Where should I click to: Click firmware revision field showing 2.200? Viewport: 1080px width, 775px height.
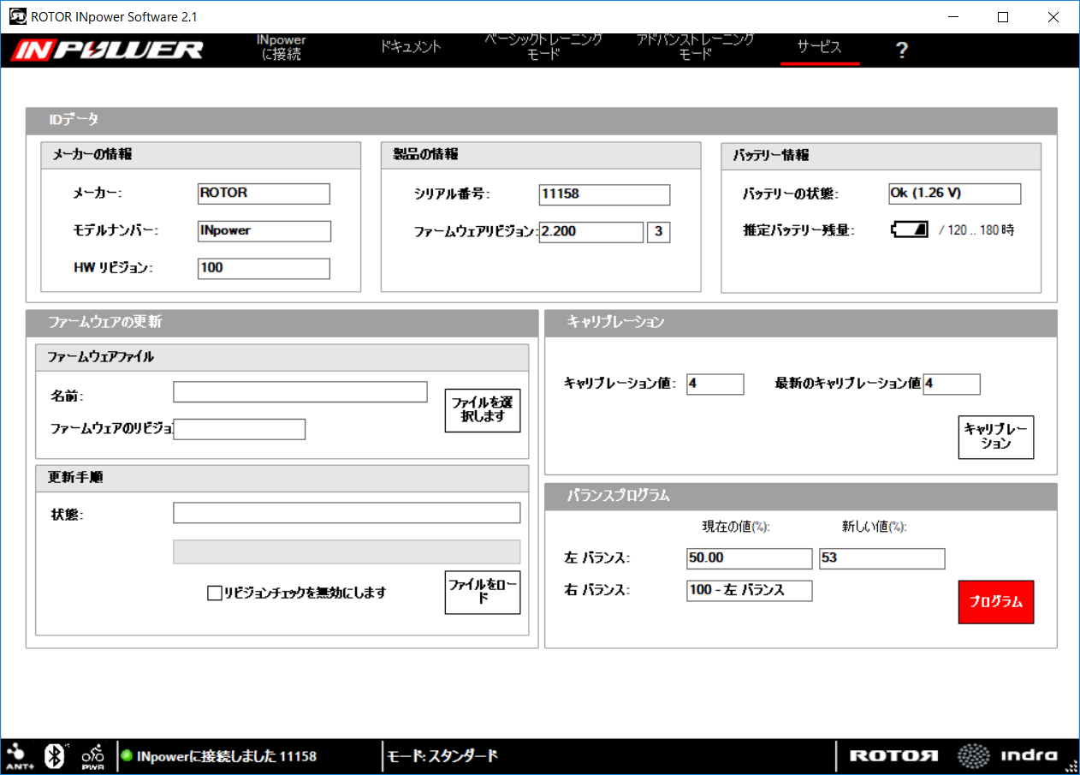pyautogui.click(x=590, y=232)
